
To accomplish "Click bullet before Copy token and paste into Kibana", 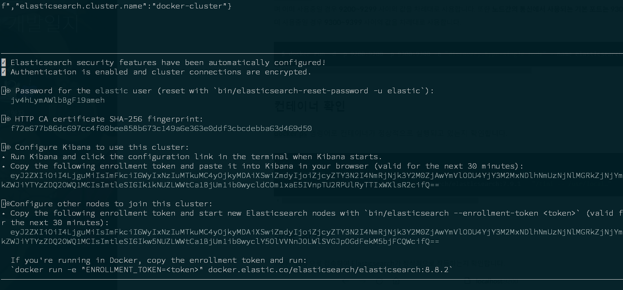I will [4, 167].
